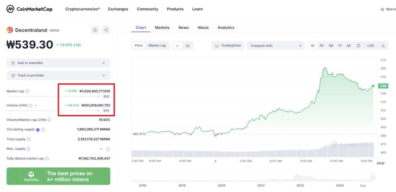Viewport: 396px width, 192px height.
Task: Switch to the Chart tab
Action: pyautogui.click(x=141, y=28)
